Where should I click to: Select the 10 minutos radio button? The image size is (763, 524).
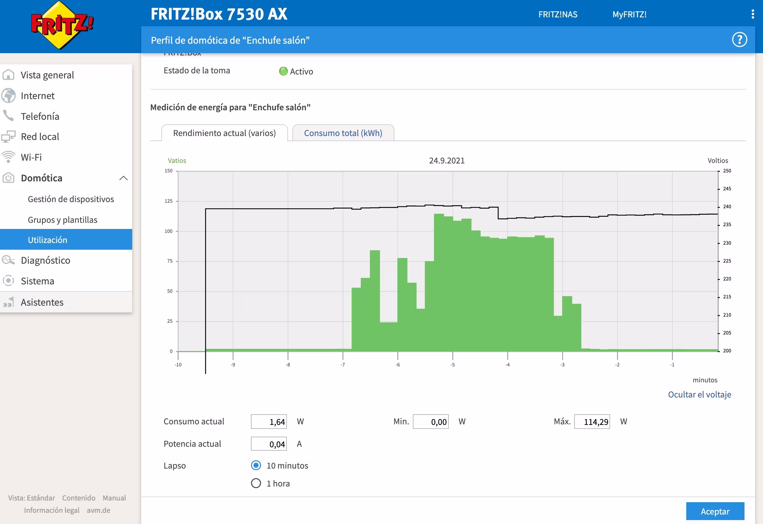pyautogui.click(x=256, y=465)
